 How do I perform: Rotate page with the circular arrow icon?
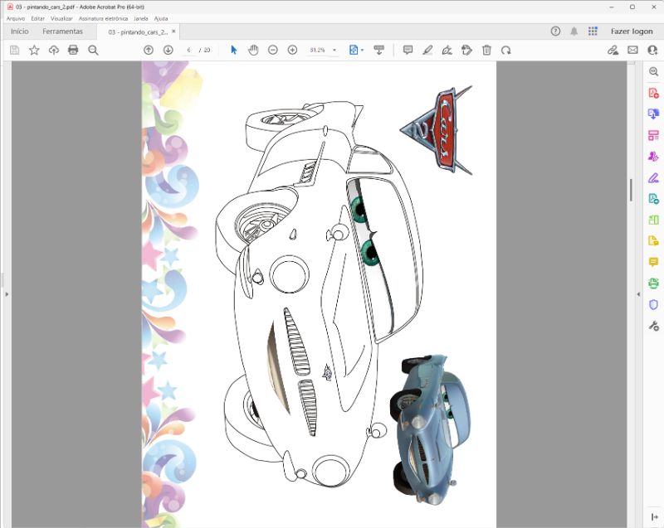click(506, 51)
